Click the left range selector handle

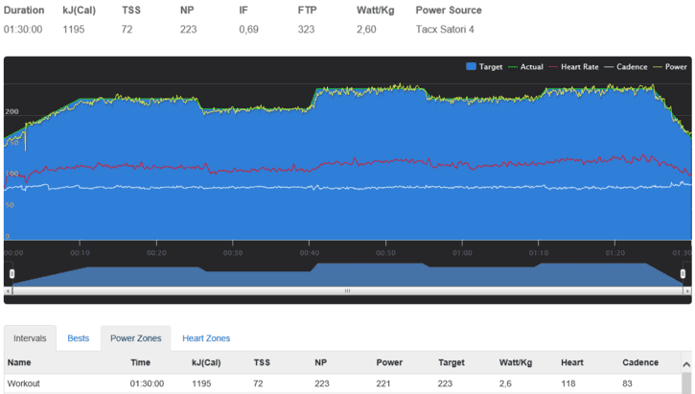click(x=12, y=273)
